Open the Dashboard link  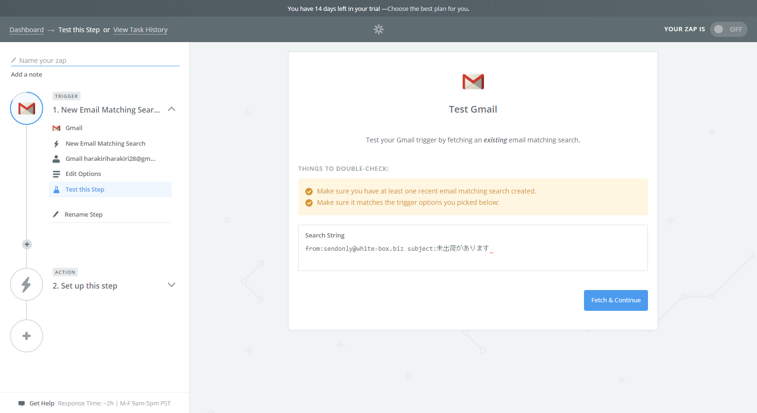[27, 30]
